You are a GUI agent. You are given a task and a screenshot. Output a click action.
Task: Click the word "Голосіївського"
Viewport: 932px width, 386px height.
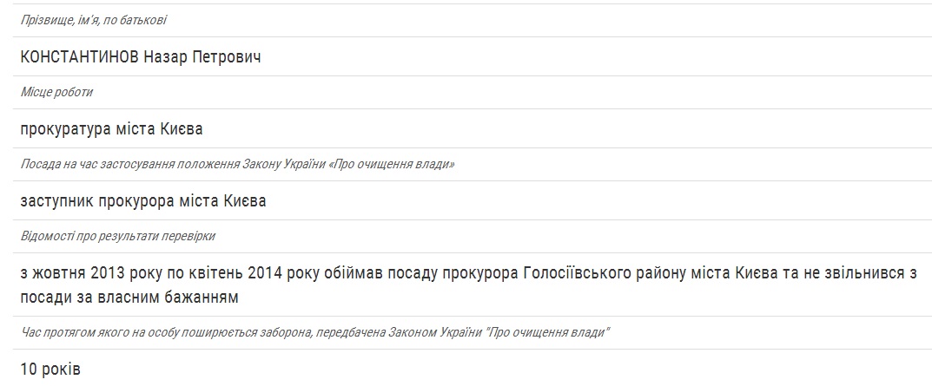[x=574, y=273]
